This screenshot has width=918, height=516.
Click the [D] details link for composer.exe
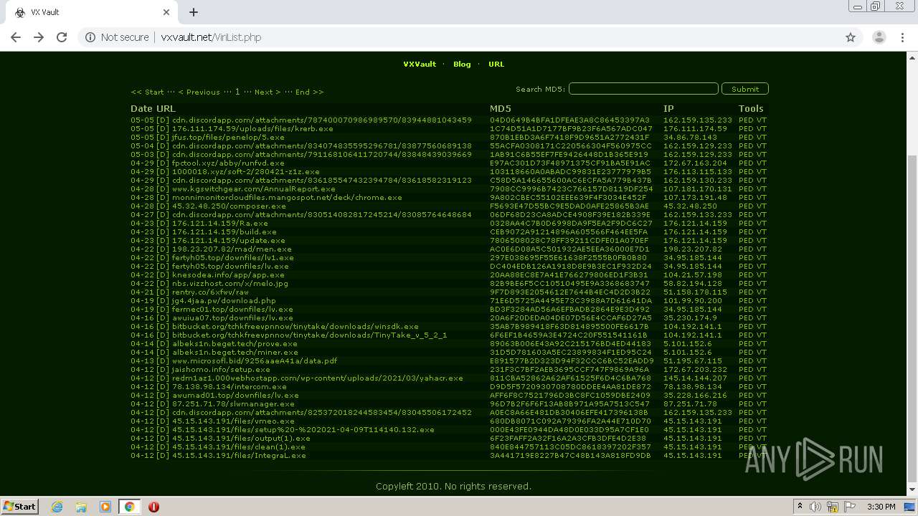163,206
